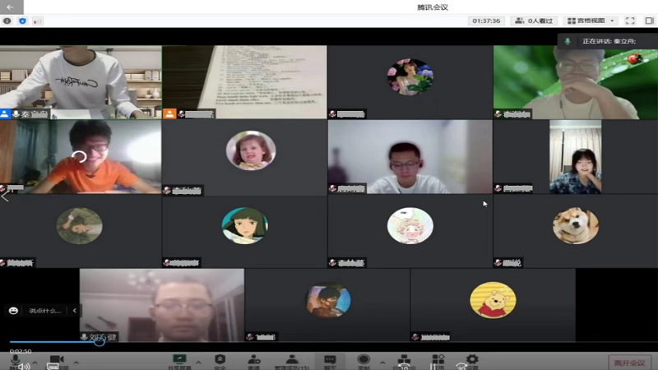Click the blue security shield icon
Screen dimensions: 658x370
(23, 21)
